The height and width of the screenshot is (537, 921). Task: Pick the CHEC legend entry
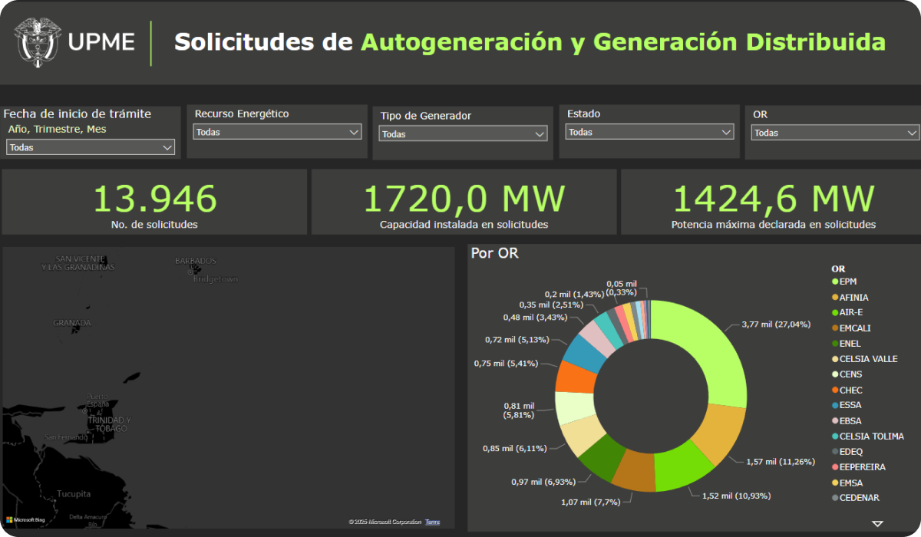point(850,390)
